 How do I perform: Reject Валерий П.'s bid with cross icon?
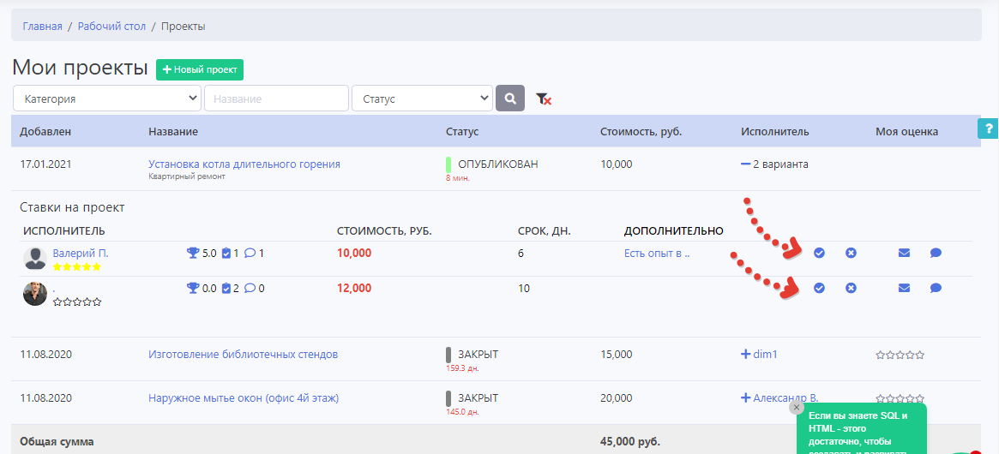pyautogui.click(x=851, y=253)
